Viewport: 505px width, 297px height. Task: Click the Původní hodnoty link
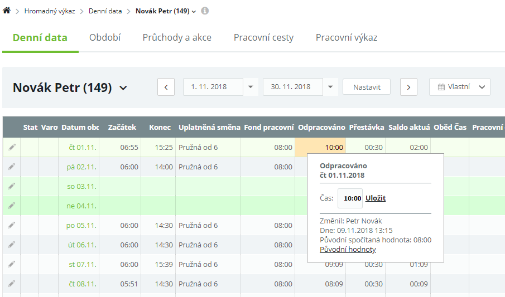tap(348, 249)
